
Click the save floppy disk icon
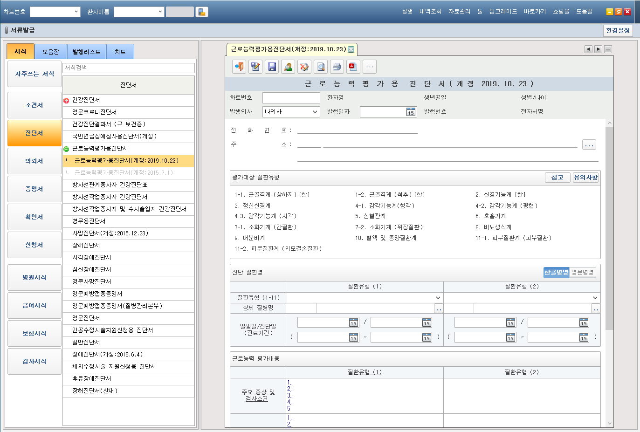click(x=272, y=67)
